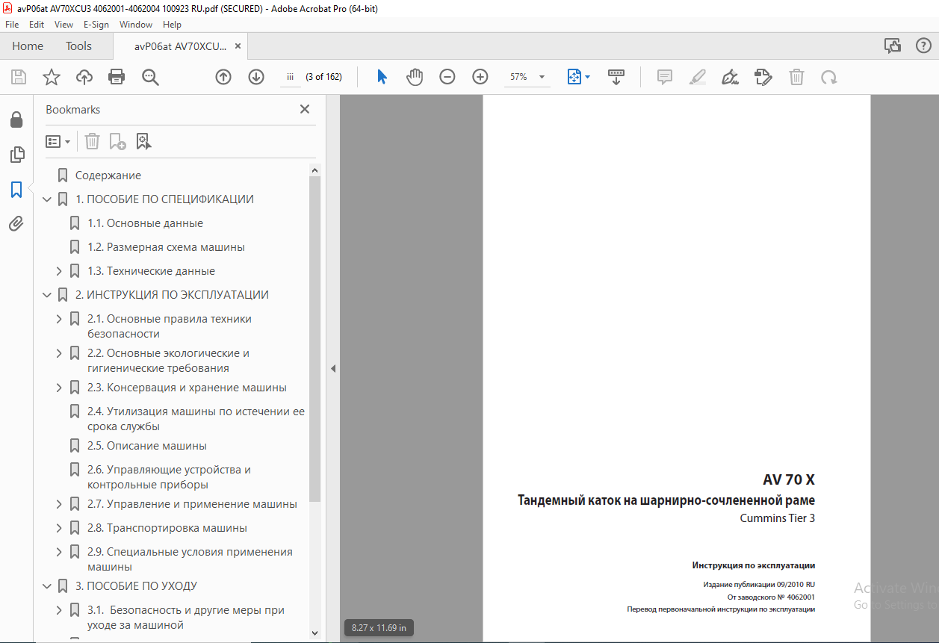This screenshot has width=939, height=643.
Task: Activate the Hand pan tool
Action: (415, 77)
